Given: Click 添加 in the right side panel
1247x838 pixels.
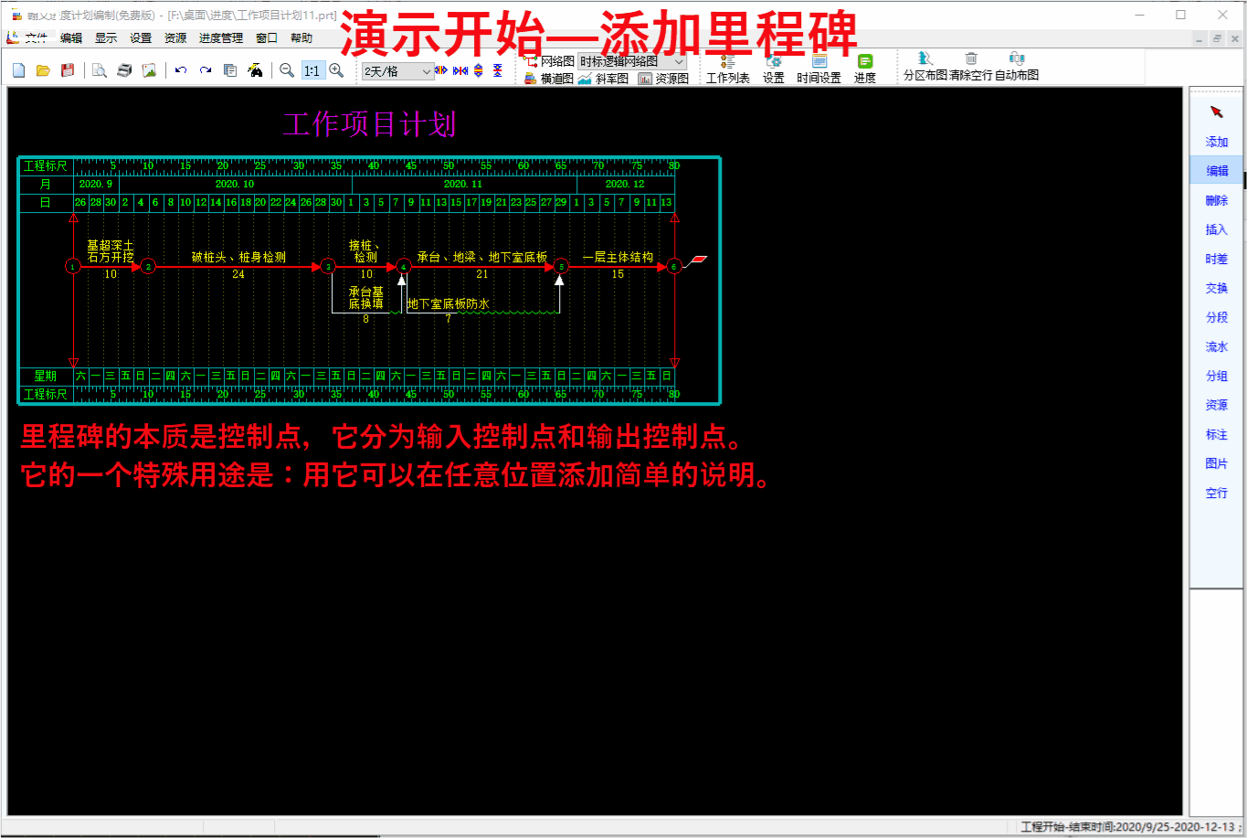Looking at the screenshot, I should pos(1216,143).
